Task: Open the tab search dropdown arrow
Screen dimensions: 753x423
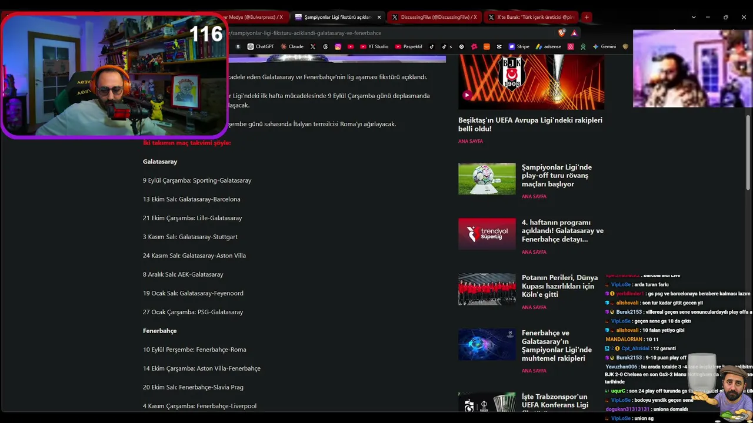Action: [x=694, y=17]
